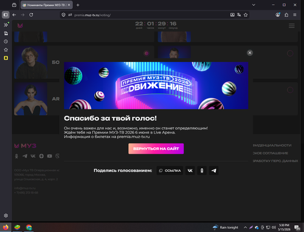The width and height of the screenshot is (304, 232).
Task: Open the user agreement footer link
Action: click(x=271, y=153)
